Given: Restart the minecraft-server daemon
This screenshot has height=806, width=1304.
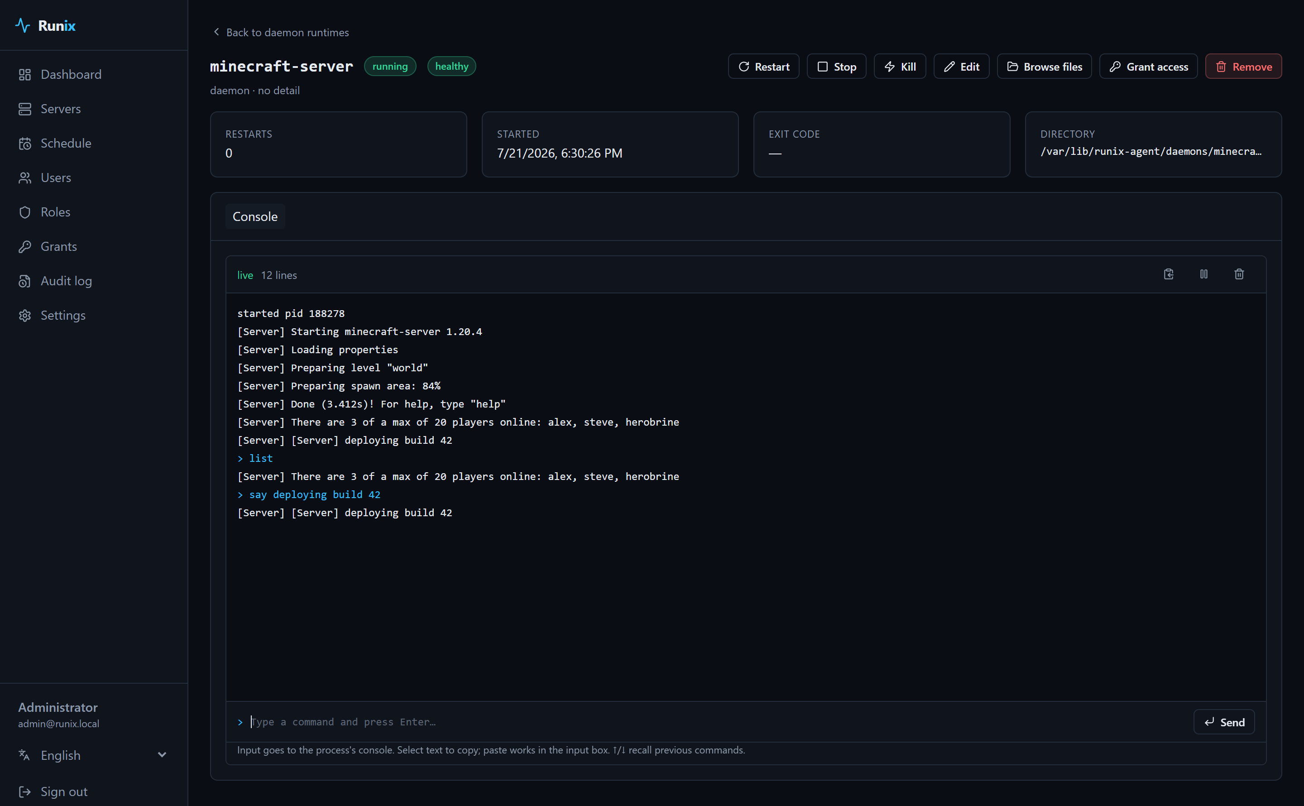Looking at the screenshot, I should [763, 67].
